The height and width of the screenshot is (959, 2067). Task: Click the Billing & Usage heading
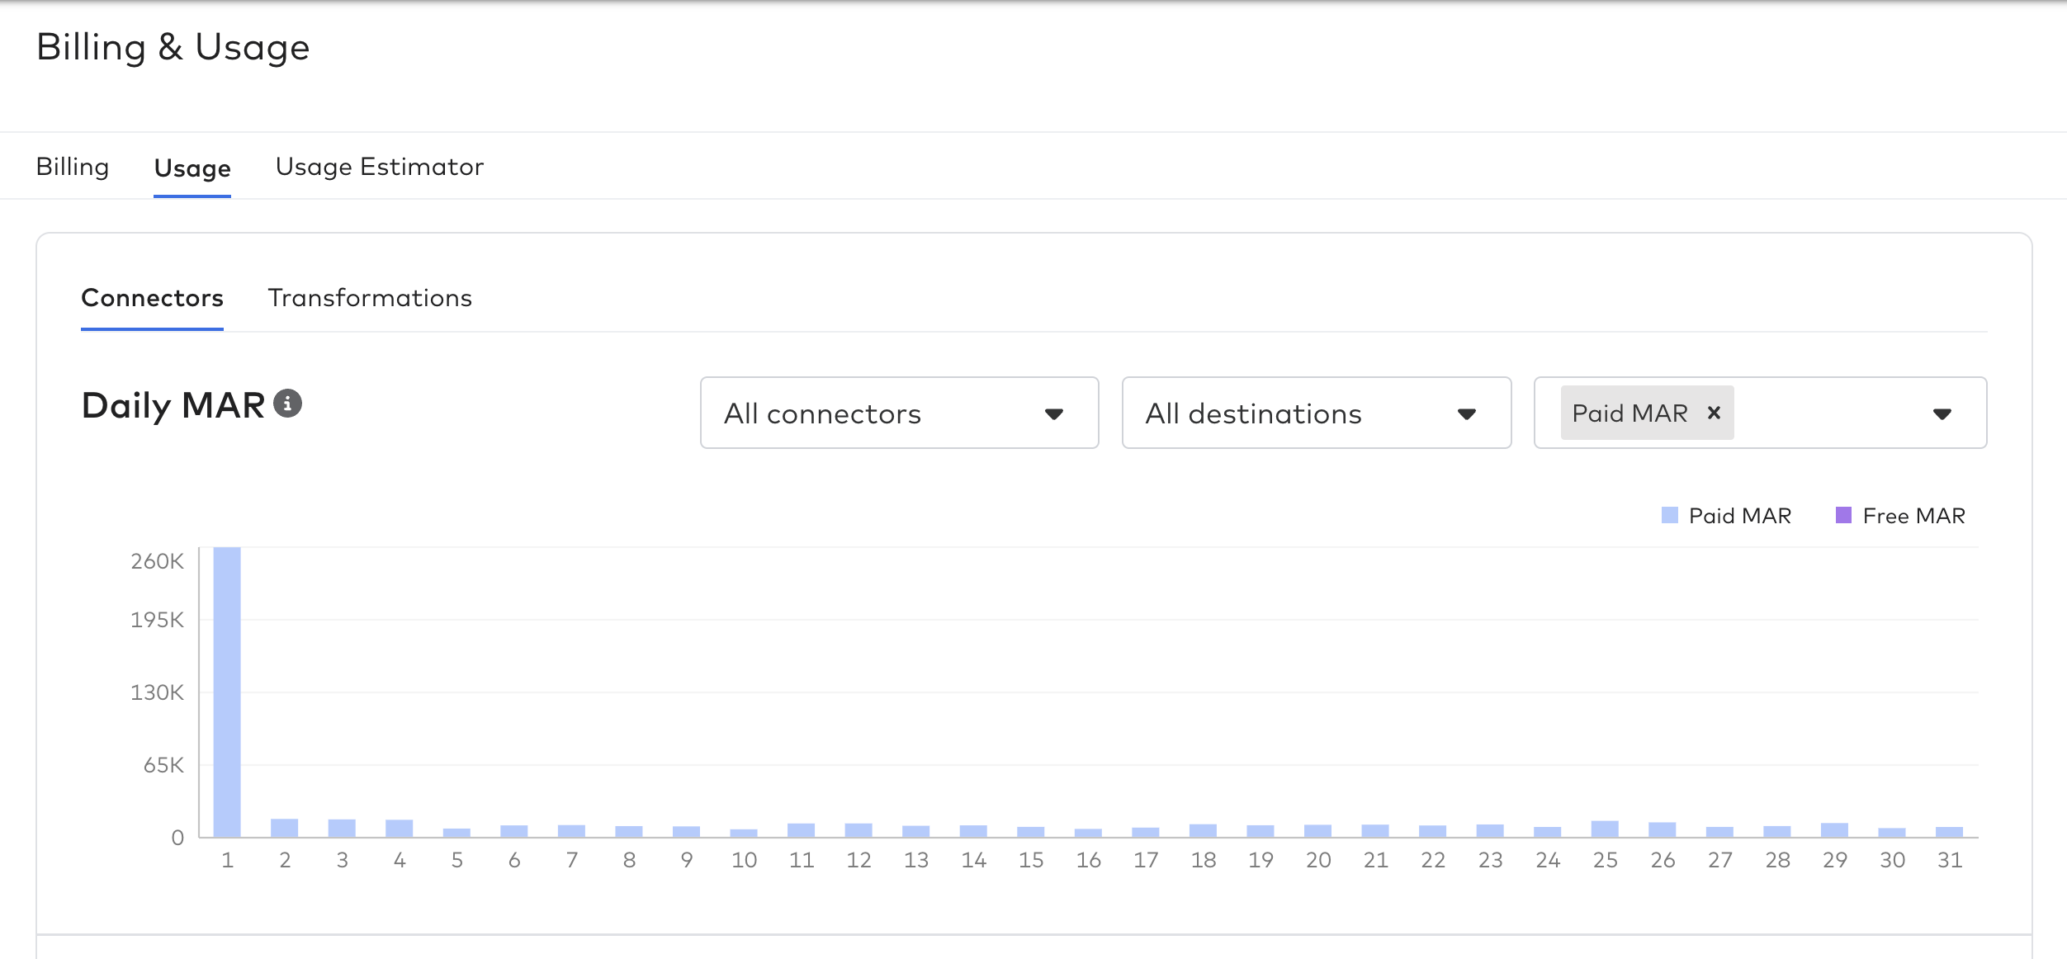click(x=173, y=47)
